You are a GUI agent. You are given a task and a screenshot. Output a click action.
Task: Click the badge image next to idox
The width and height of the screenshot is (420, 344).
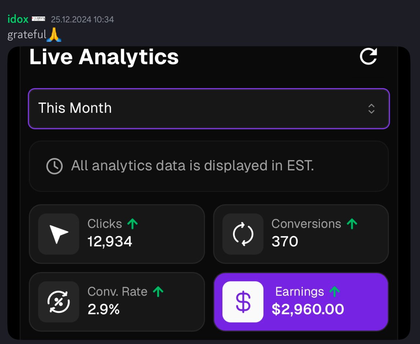pyautogui.click(x=38, y=19)
